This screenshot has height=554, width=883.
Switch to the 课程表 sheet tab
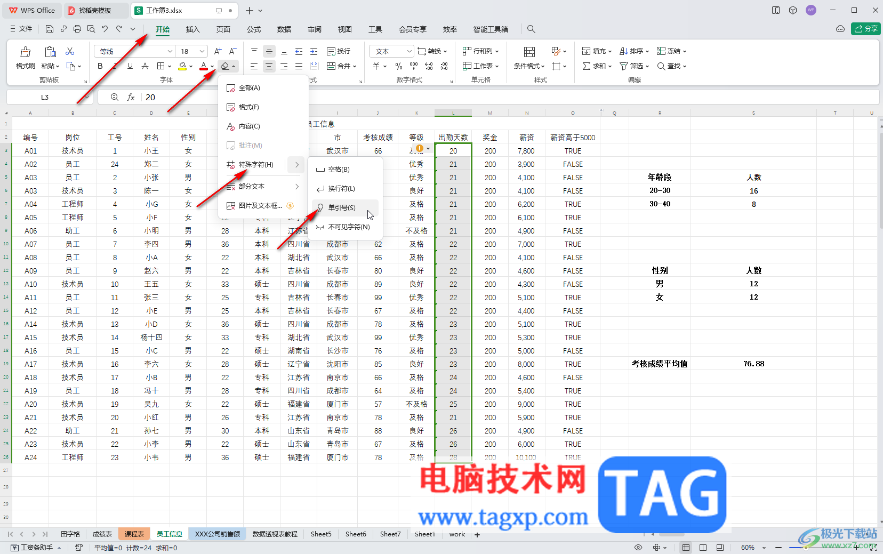click(x=134, y=534)
